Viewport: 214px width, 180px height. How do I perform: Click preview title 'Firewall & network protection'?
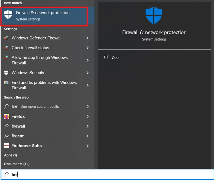(154, 32)
